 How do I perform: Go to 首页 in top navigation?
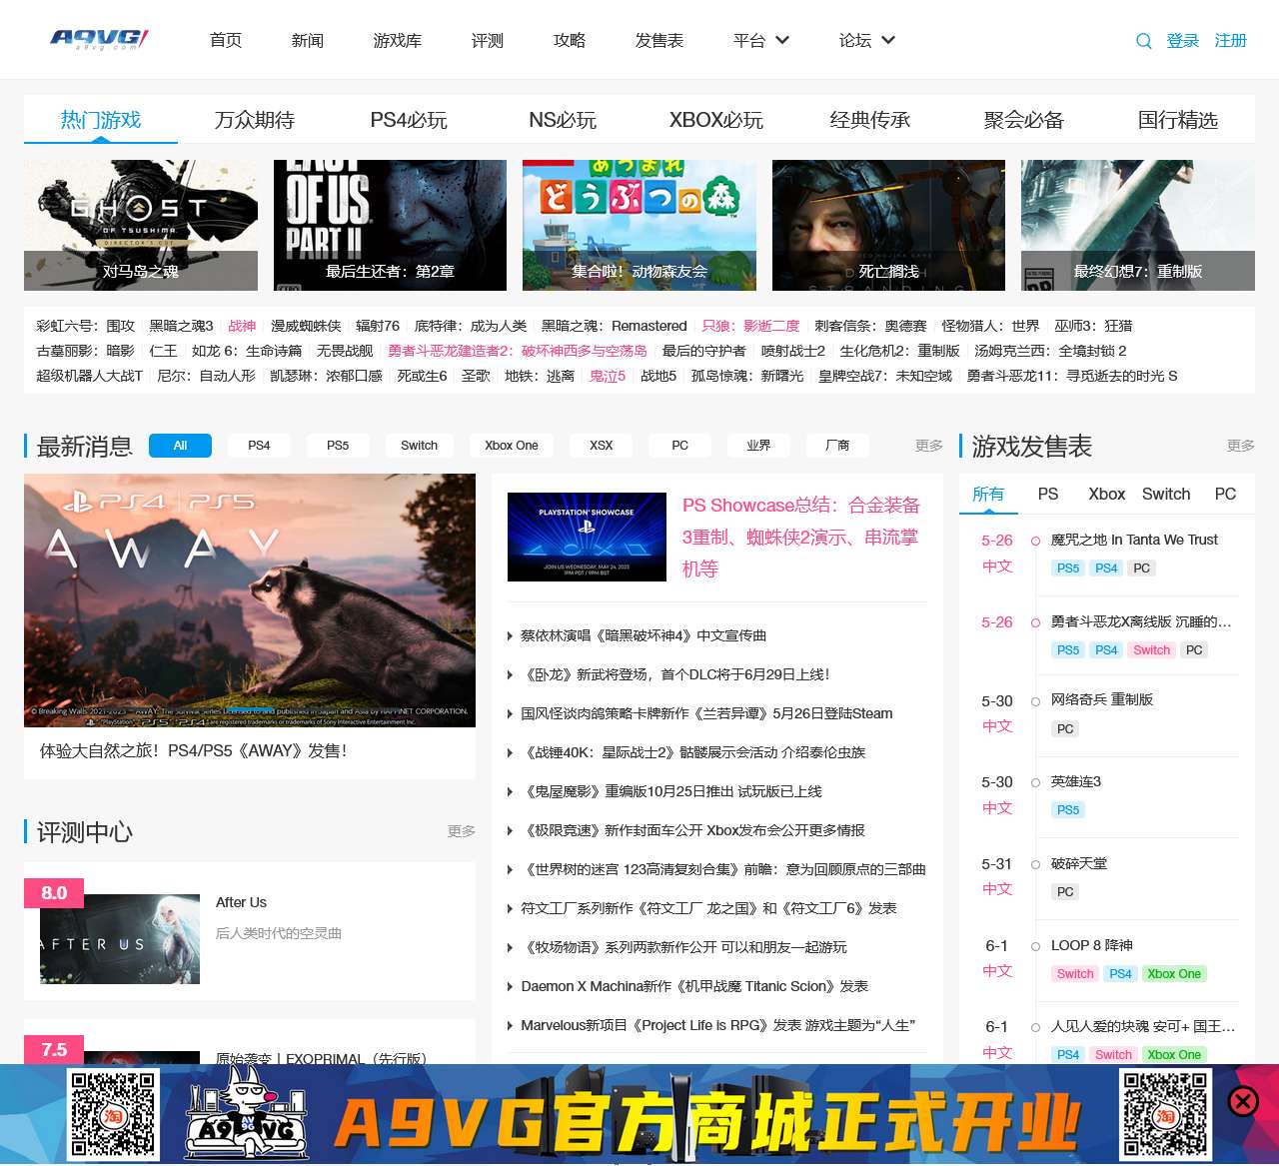click(226, 41)
